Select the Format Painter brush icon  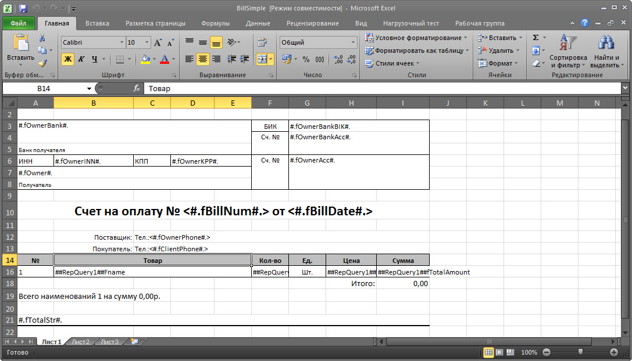click(42, 63)
